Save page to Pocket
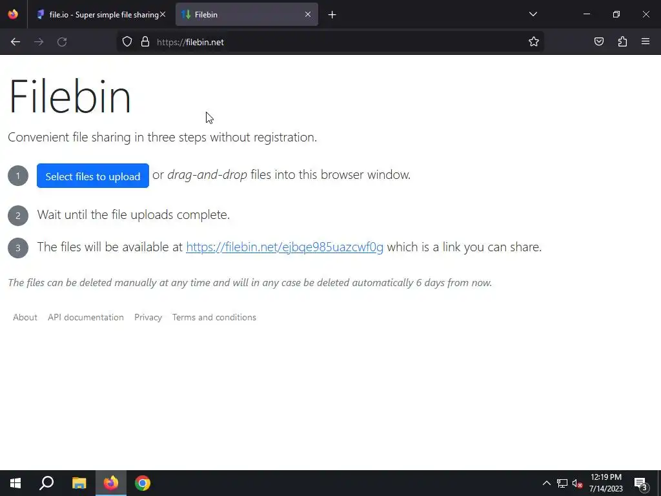Viewport: 661px width, 496px height. point(598,41)
